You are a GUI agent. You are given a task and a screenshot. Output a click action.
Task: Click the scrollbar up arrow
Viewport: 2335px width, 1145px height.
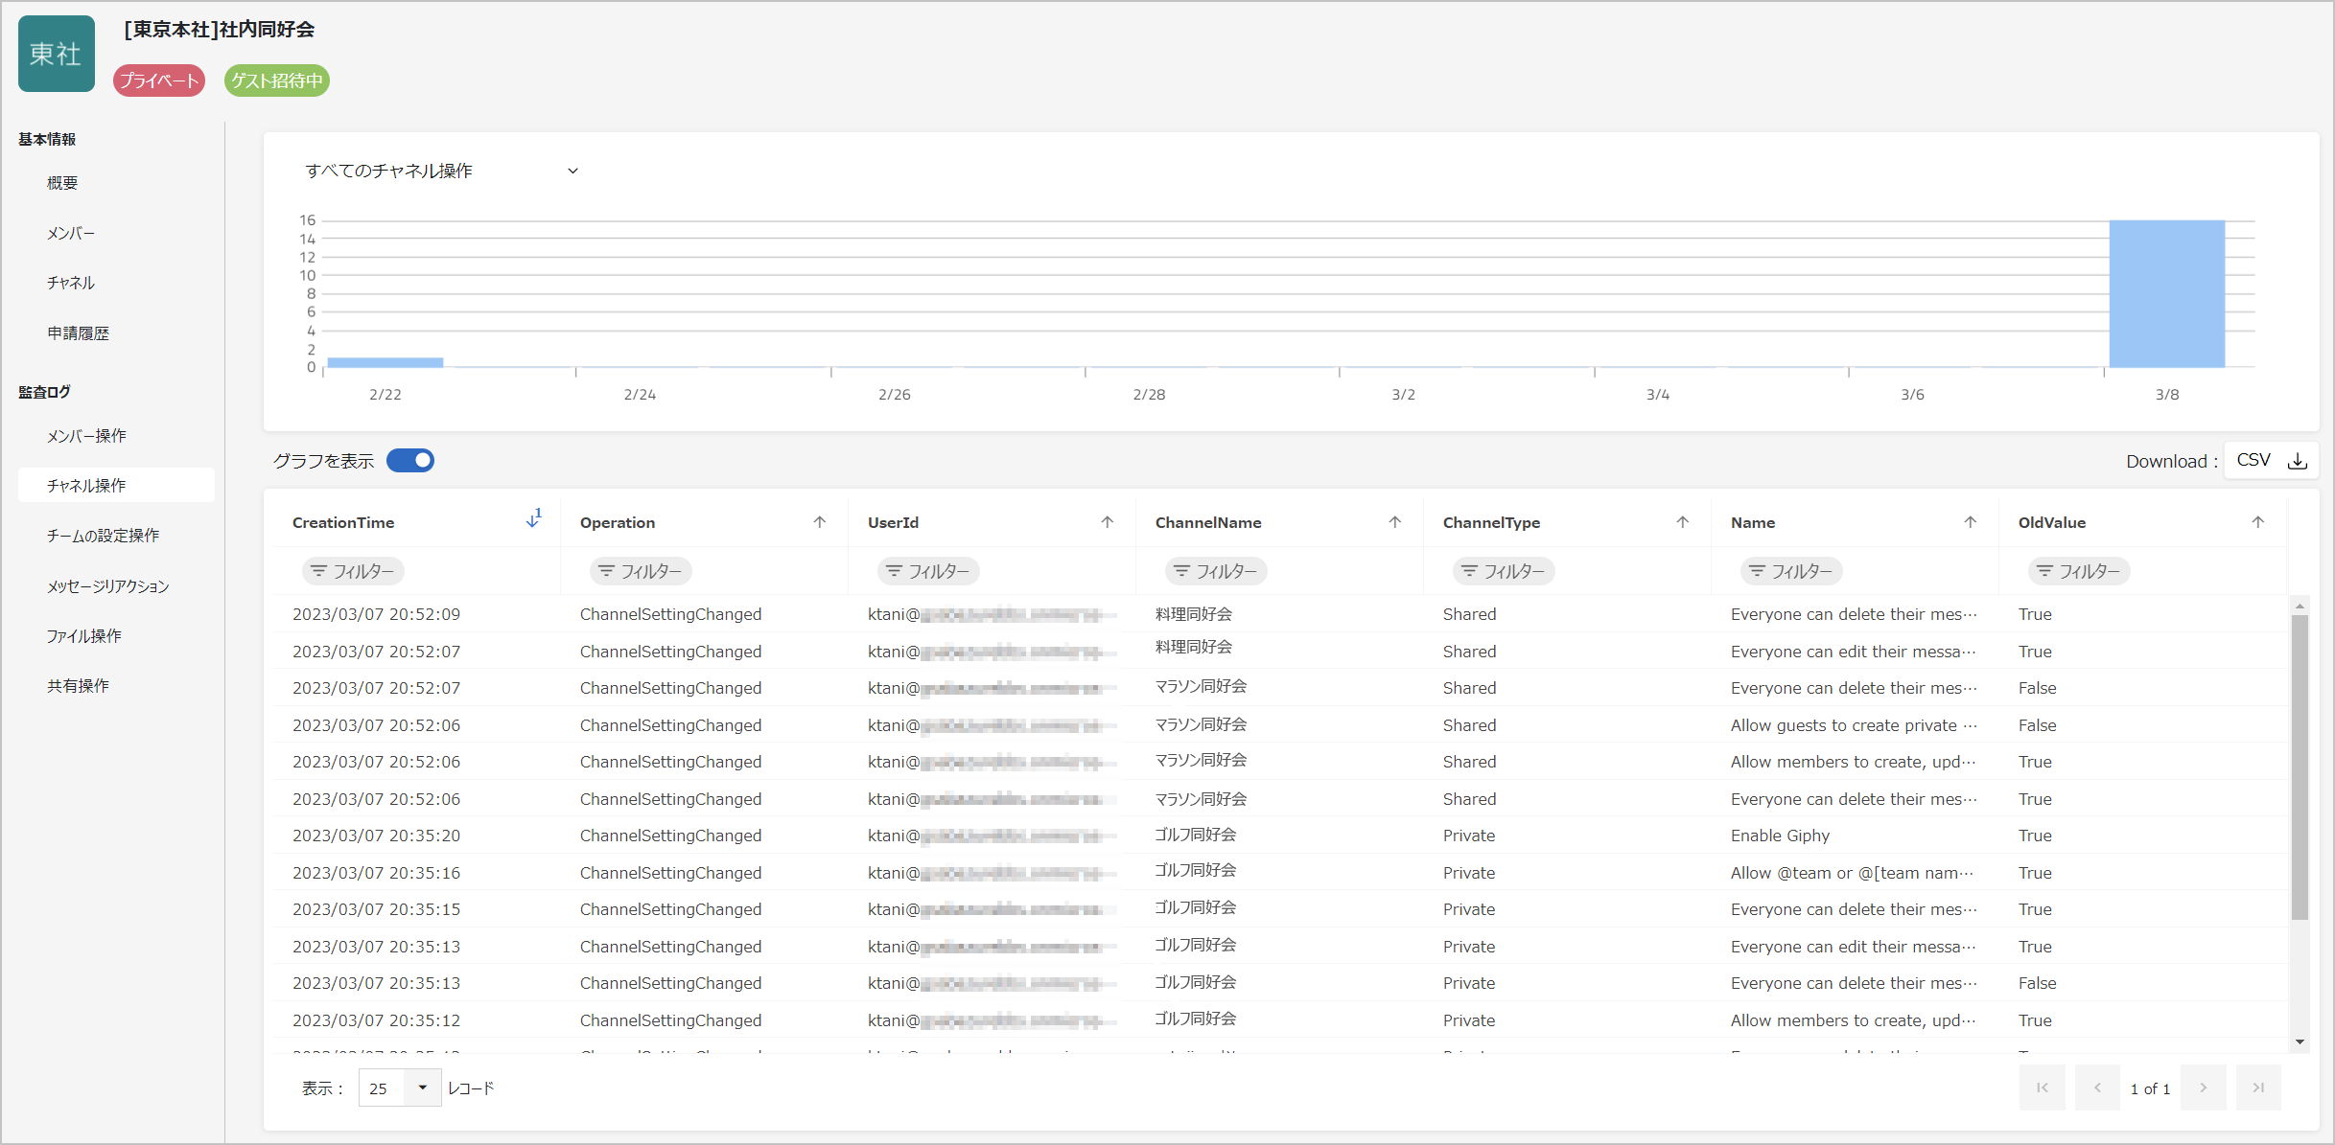click(2300, 607)
